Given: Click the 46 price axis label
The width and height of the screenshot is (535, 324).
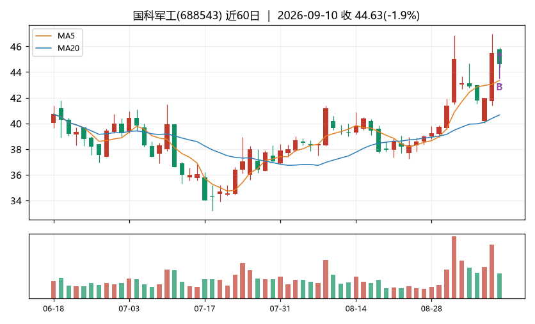Looking at the screenshot, I should point(16,47).
